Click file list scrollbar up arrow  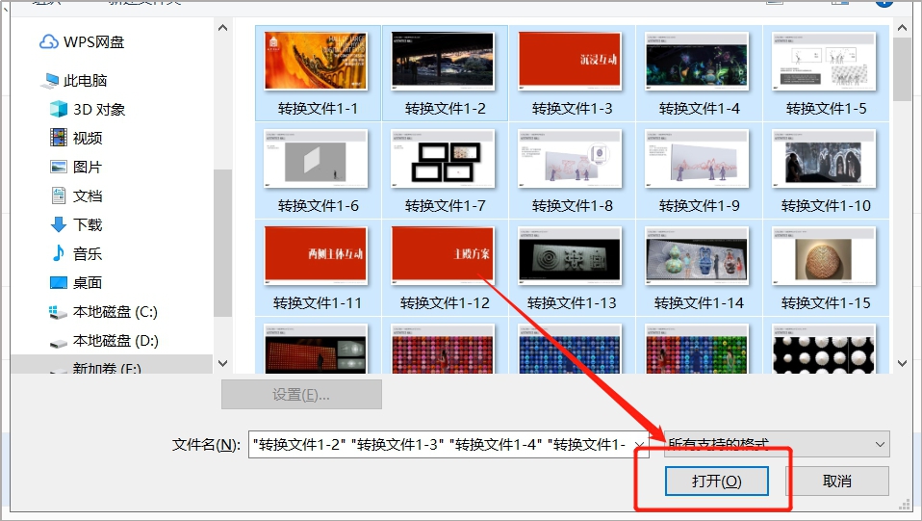click(x=902, y=28)
